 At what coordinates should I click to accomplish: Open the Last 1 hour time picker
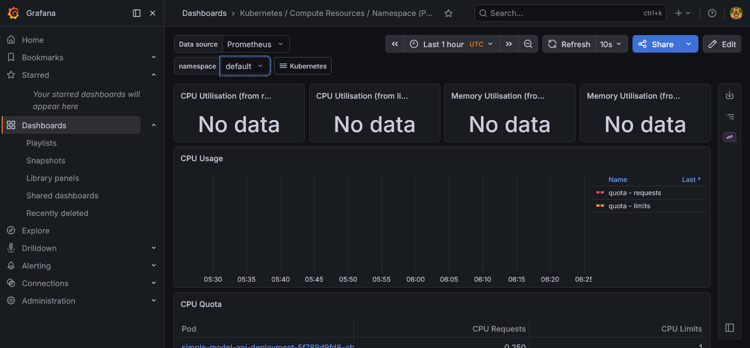click(452, 44)
